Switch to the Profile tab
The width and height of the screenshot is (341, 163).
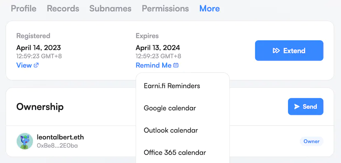click(x=23, y=9)
